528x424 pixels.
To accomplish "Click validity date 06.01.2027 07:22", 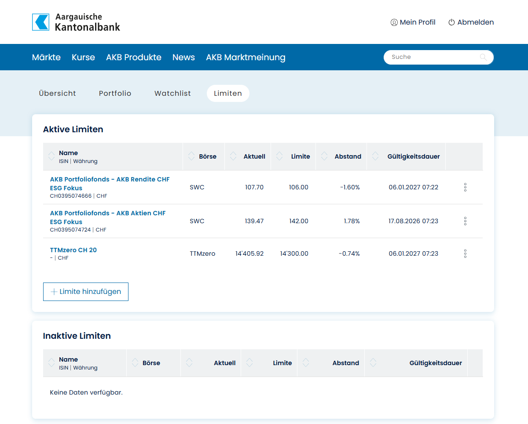I will pos(414,187).
